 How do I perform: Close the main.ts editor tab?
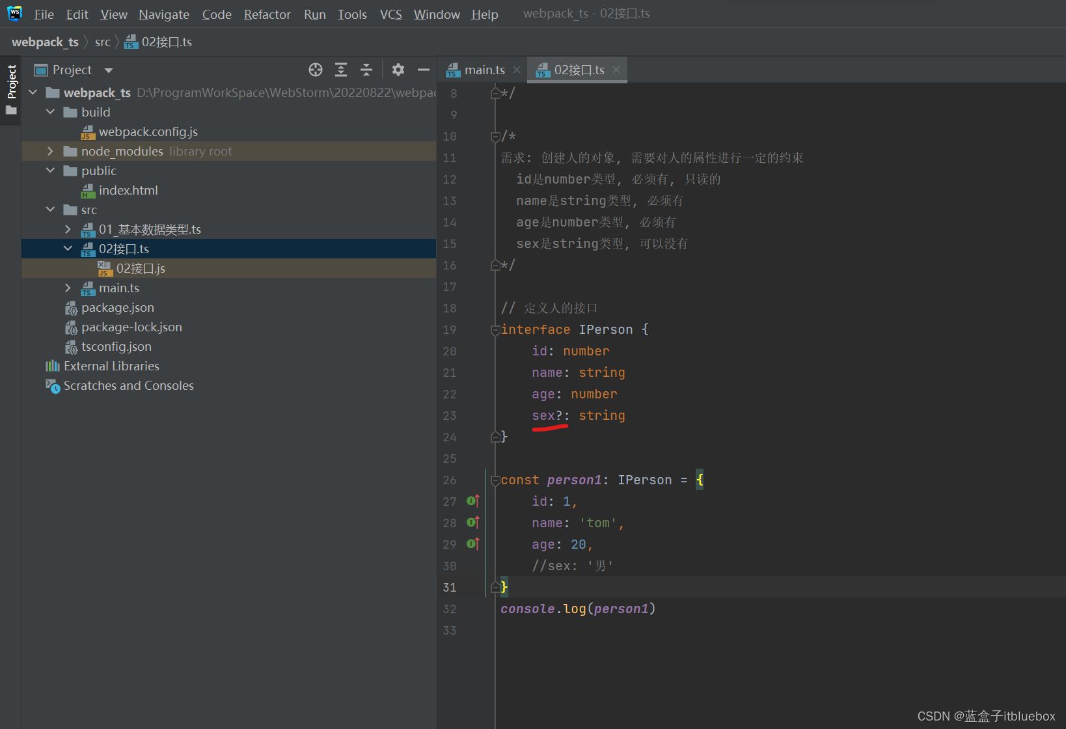click(517, 70)
